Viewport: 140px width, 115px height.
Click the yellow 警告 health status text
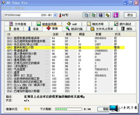[x=27, y=109]
